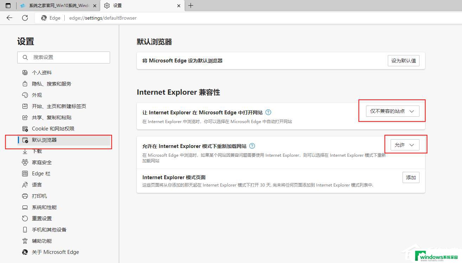Select 默认浏览器 in the settings sidebar
This screenshot has height=263, width=462.
click(x=64, y=140)
